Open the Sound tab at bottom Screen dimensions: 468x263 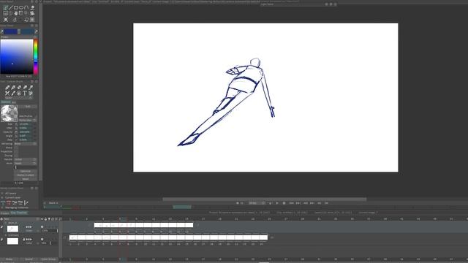29,259
